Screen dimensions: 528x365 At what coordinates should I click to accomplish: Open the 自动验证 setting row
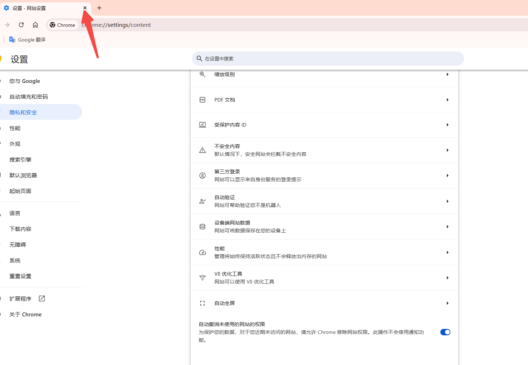pos(324,201)
